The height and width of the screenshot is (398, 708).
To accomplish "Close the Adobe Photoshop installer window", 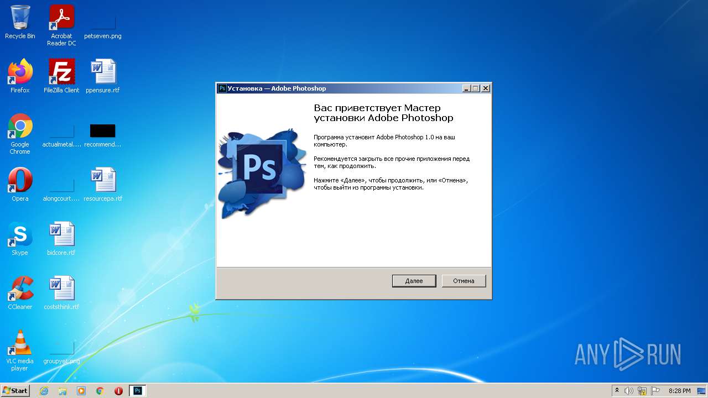I will tap(486, 88).
